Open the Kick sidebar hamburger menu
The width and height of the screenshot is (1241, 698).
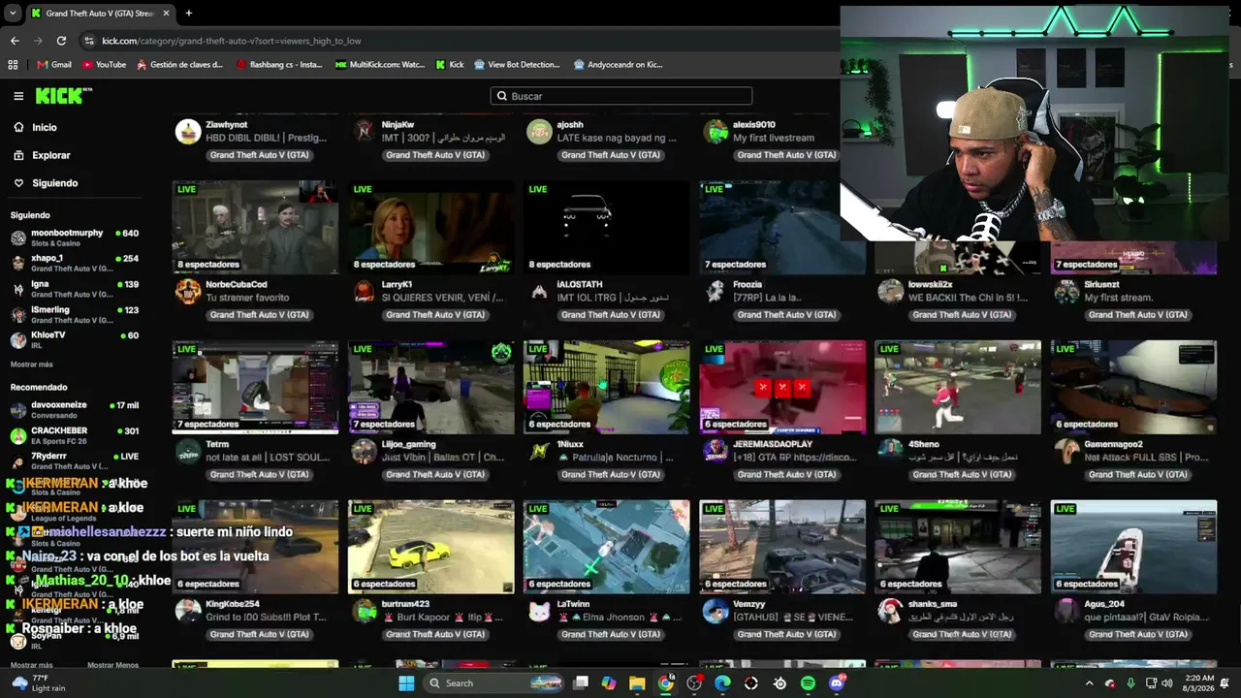coord(18,96)
